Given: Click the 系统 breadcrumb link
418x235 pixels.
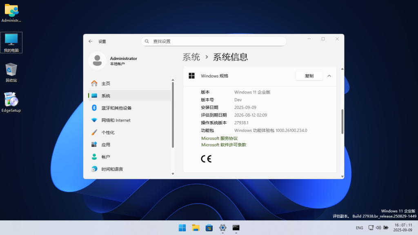Looking at the screenshot, I should coord(191,57).
